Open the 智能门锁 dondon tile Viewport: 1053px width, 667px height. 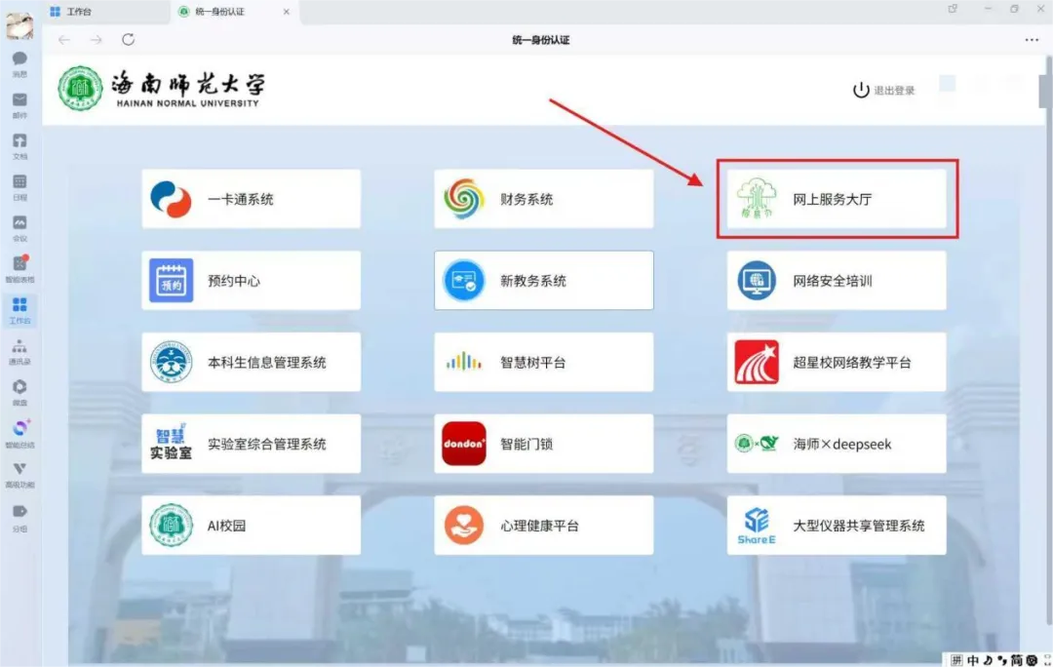point(543,444)
